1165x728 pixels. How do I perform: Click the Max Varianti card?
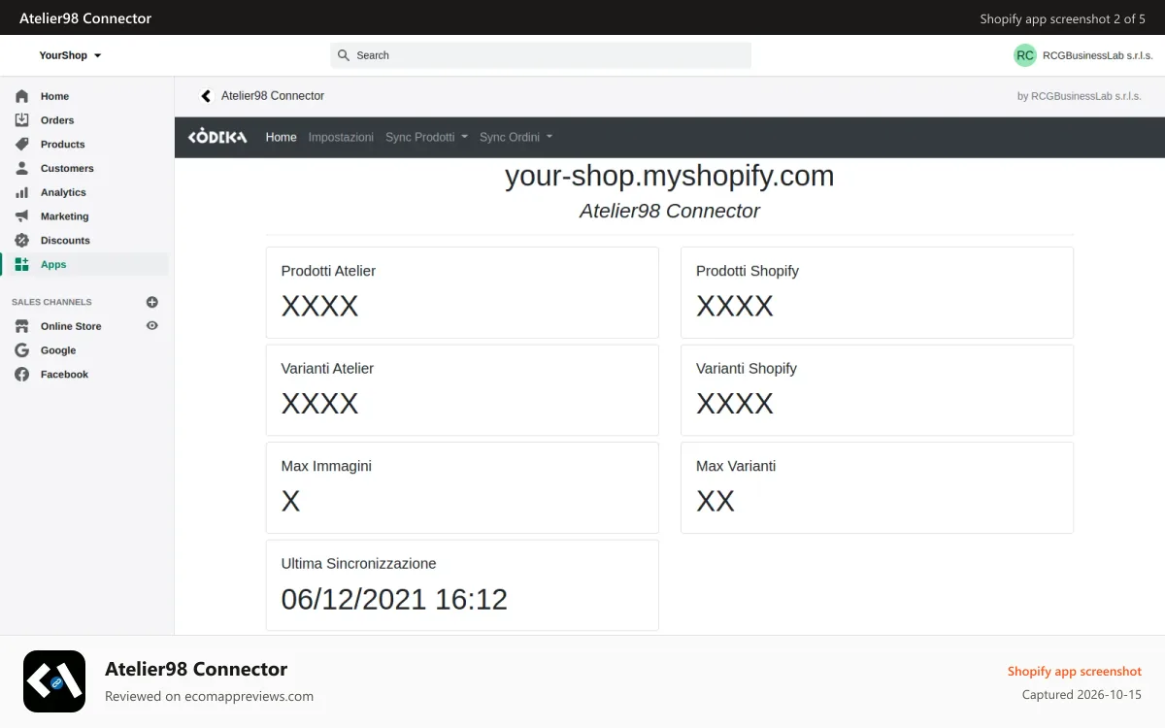coord(877,487)
